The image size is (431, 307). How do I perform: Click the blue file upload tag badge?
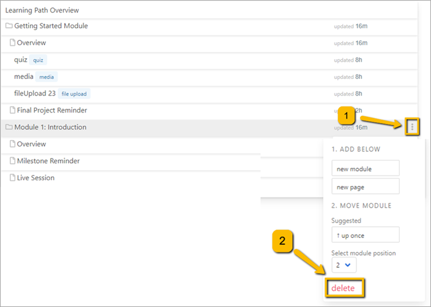tap(74, 94)
